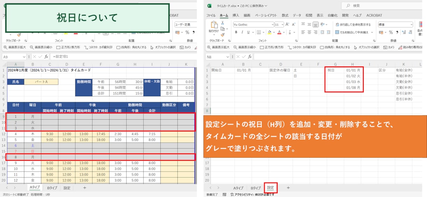Click Accounting Number Format icon in right window
Screen dimensions: 427x197
(x=382, y=32)
